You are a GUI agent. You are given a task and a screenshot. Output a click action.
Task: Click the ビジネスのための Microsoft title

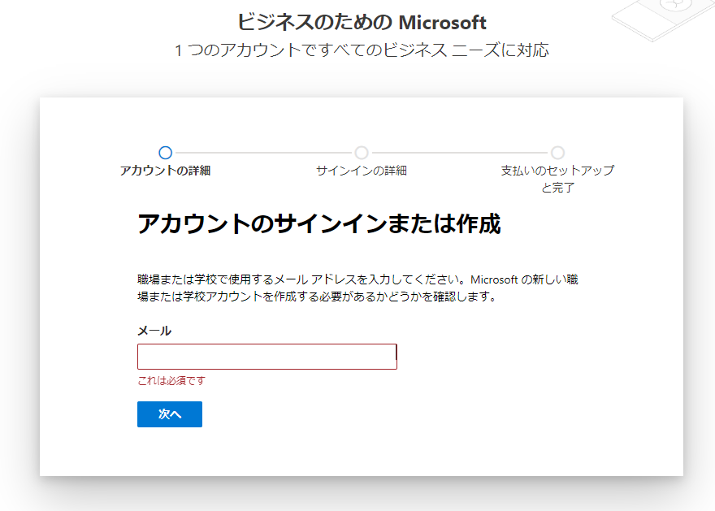coord(362,22)
